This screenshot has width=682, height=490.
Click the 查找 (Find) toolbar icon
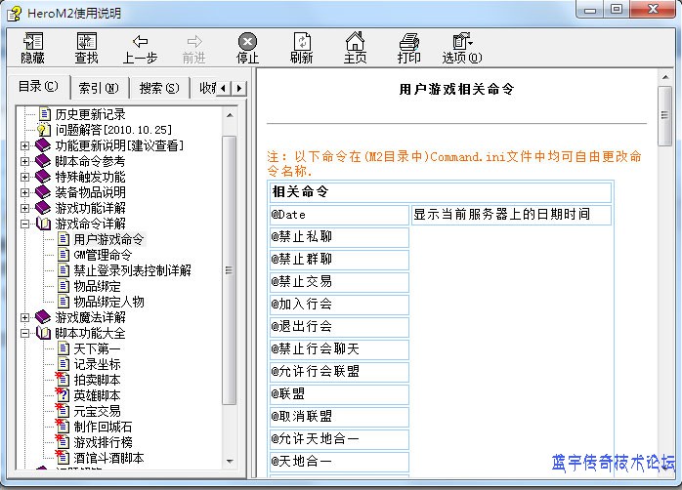coord(86,47)
